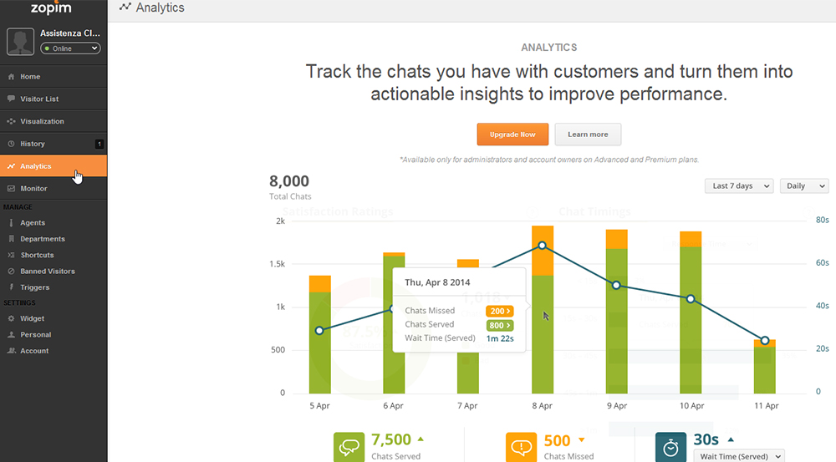Click the Home house icon in sidebar

[11, 77]
